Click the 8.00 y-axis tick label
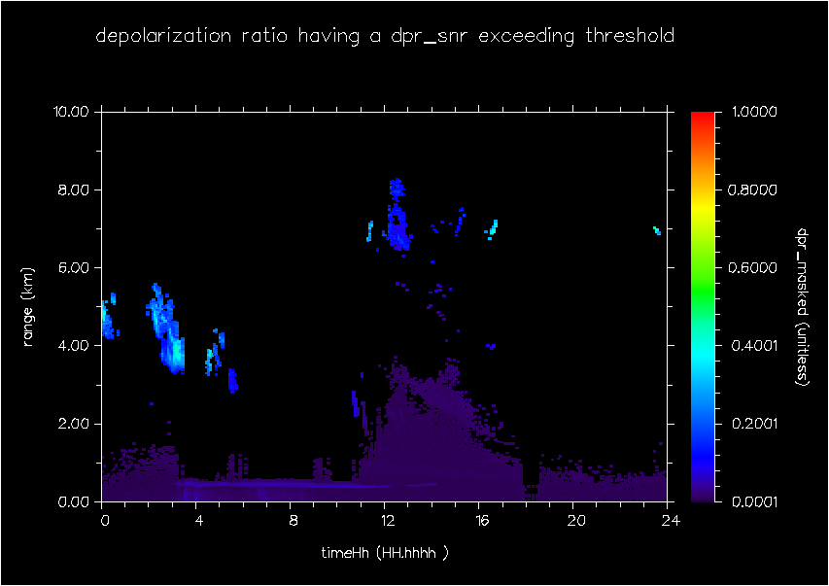 [x=73, y=190]
